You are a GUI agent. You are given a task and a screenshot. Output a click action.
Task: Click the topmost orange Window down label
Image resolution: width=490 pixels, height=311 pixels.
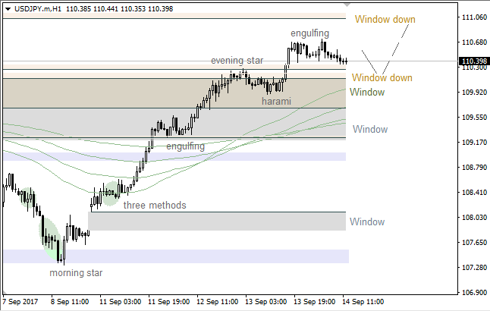click(385, 20)
